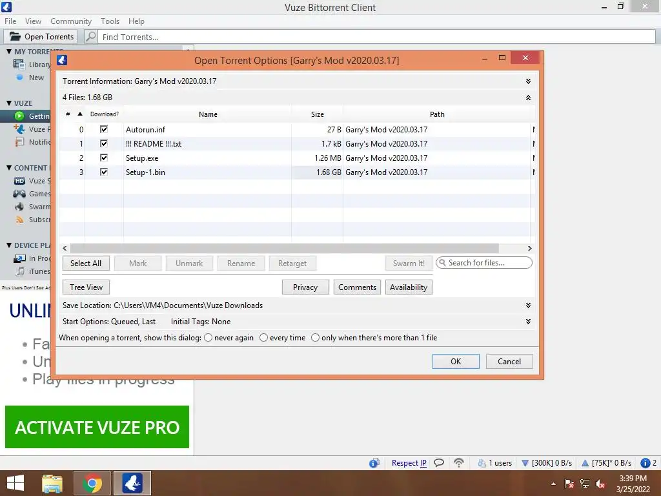Image resolution: width=661 pixels, height=496 pixels.
Task: Click status bar blue info icon left of Respect IP
Action: pos(374,463)
